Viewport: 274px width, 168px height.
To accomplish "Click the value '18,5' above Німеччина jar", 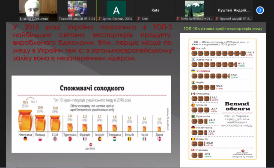I will [x=25, y=102].
